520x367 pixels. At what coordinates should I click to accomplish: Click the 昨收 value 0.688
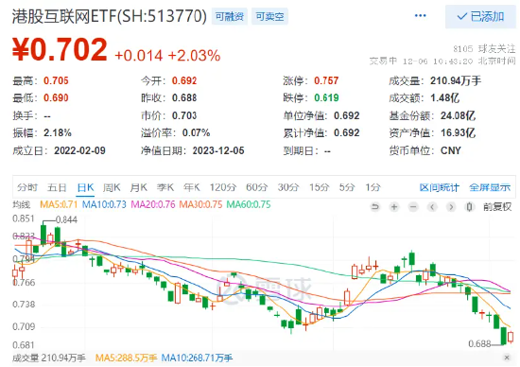[x=184, y=97]
